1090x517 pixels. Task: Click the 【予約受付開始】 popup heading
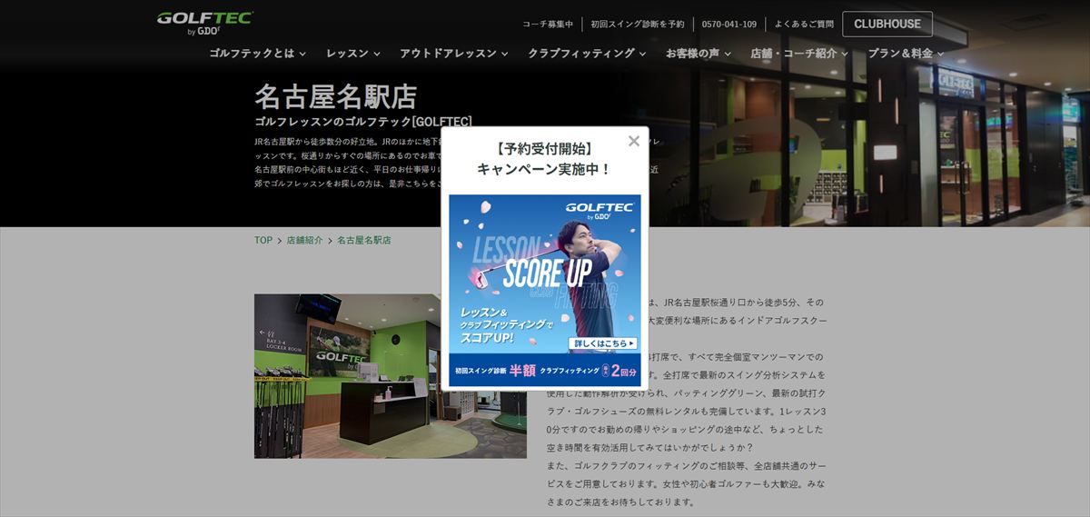tap(545, 148)
